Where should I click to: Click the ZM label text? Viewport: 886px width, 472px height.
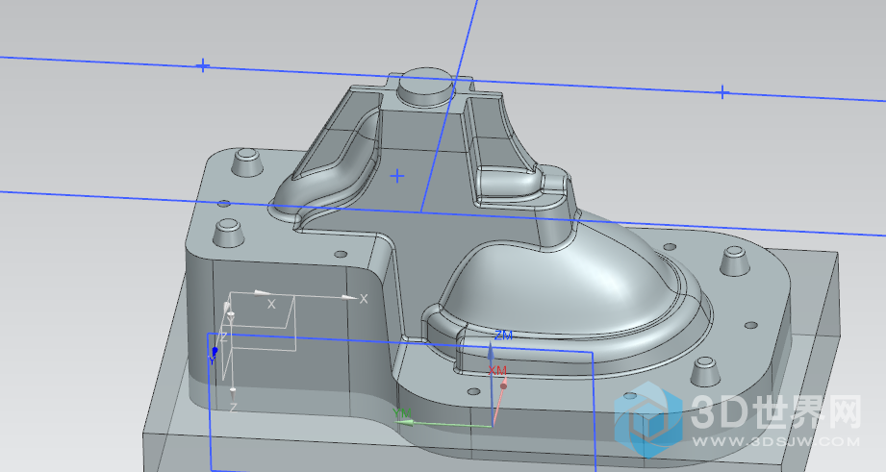(x=503, y=335)
